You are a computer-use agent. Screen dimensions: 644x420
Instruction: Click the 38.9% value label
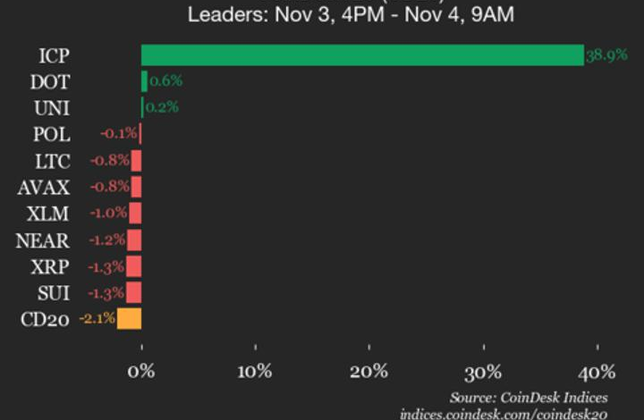pyautogui.click(x=606, y=55)
